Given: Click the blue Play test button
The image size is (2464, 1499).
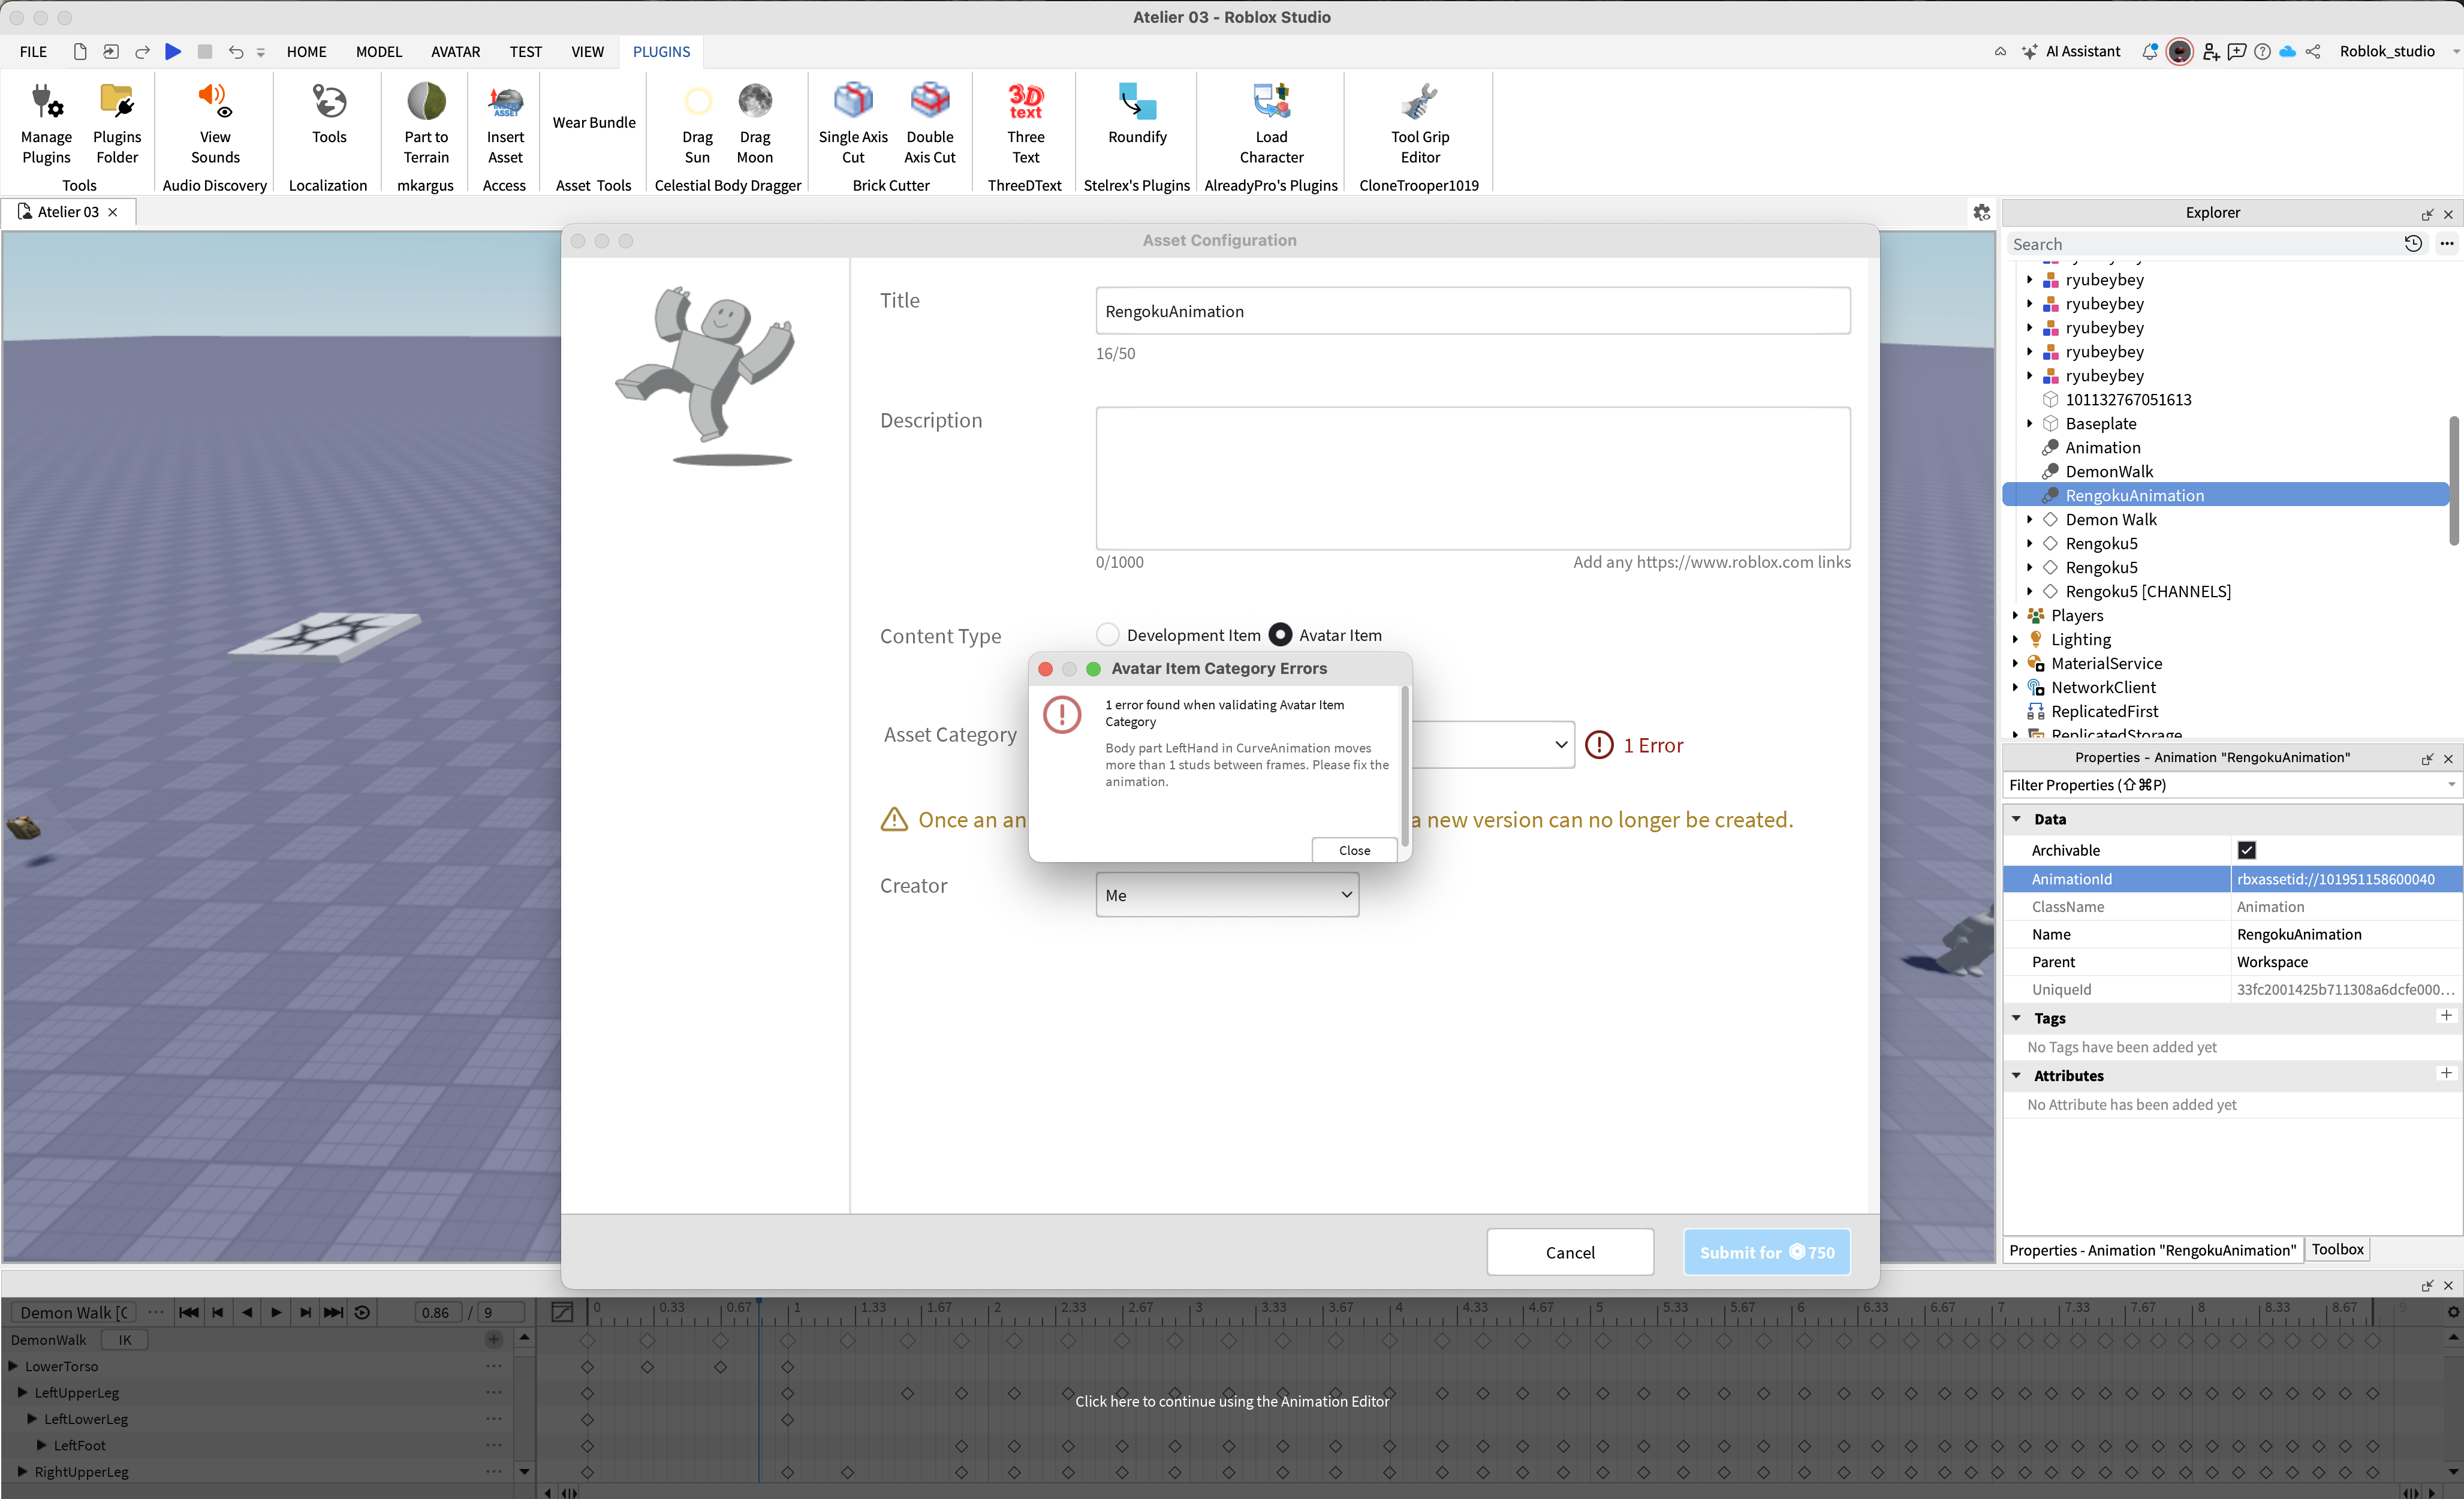Looking at the screenshot, I should click(x=173, y=51).
